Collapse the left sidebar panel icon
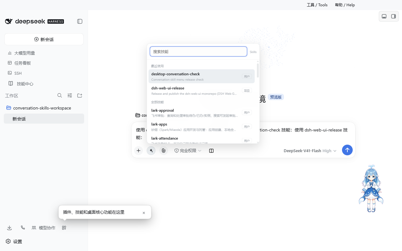402x251 pixels. click(80, 21)
